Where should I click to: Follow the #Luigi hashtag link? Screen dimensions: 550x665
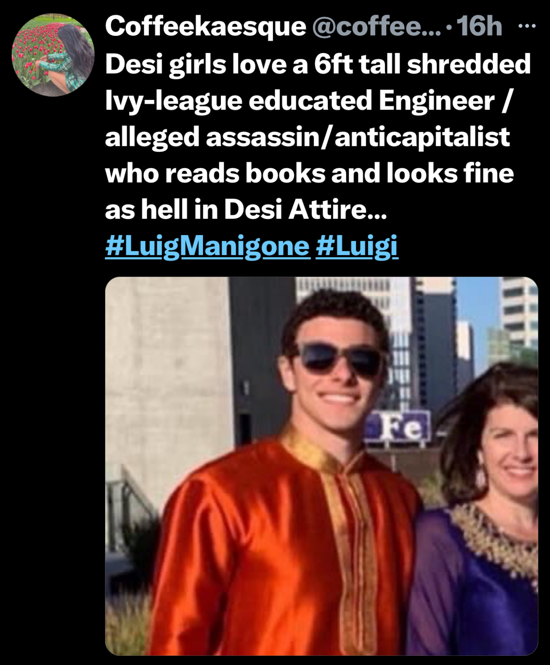point(357,246)
